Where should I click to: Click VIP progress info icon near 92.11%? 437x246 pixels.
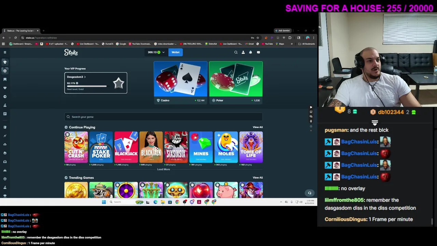[x=77, y=83]
